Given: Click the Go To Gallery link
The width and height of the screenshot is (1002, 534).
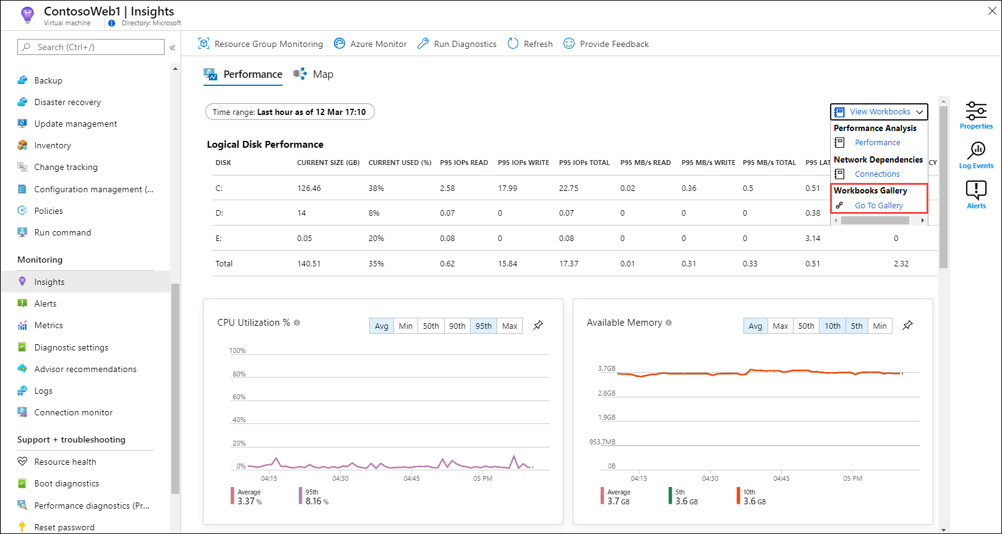Looking at the screenshot, I should click(878, 206).
